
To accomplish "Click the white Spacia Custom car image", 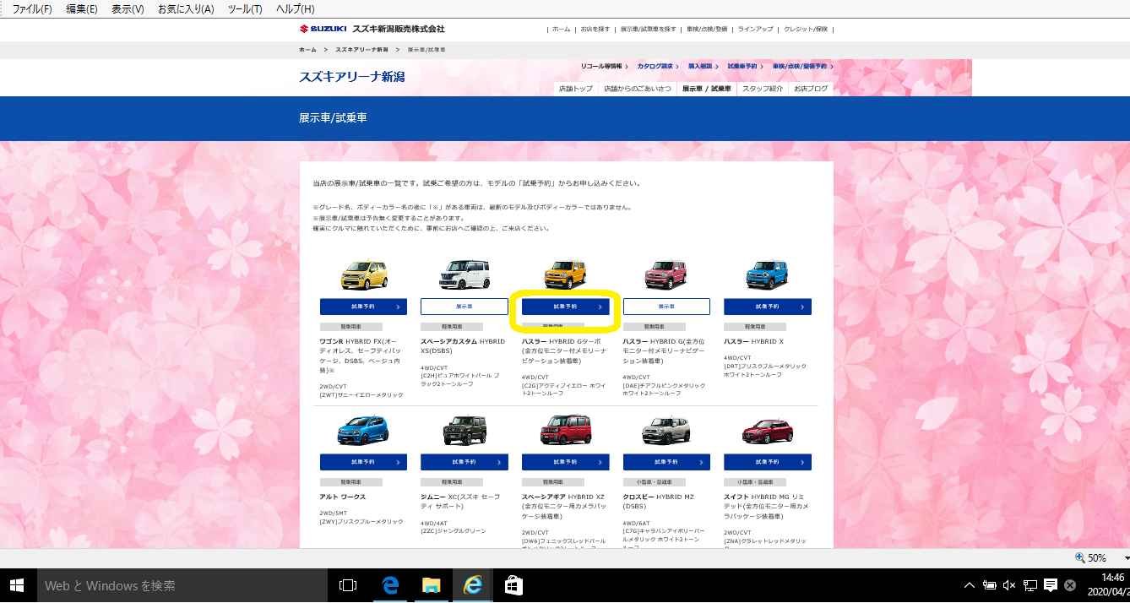I will tap(464, 275).
